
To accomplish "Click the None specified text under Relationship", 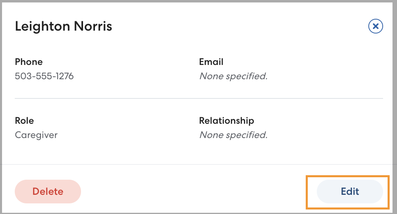I will [233, 135].
